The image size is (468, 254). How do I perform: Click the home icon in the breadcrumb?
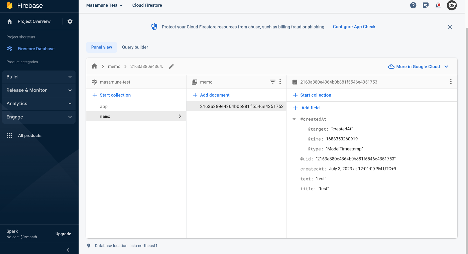click(94, 66)
